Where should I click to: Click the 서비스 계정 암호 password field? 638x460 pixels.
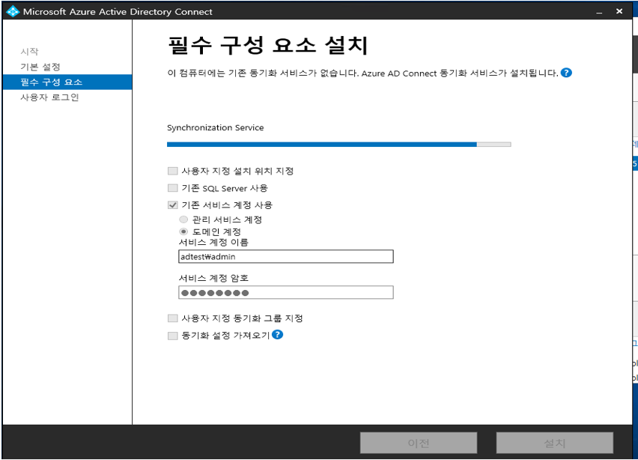[285, 292]
